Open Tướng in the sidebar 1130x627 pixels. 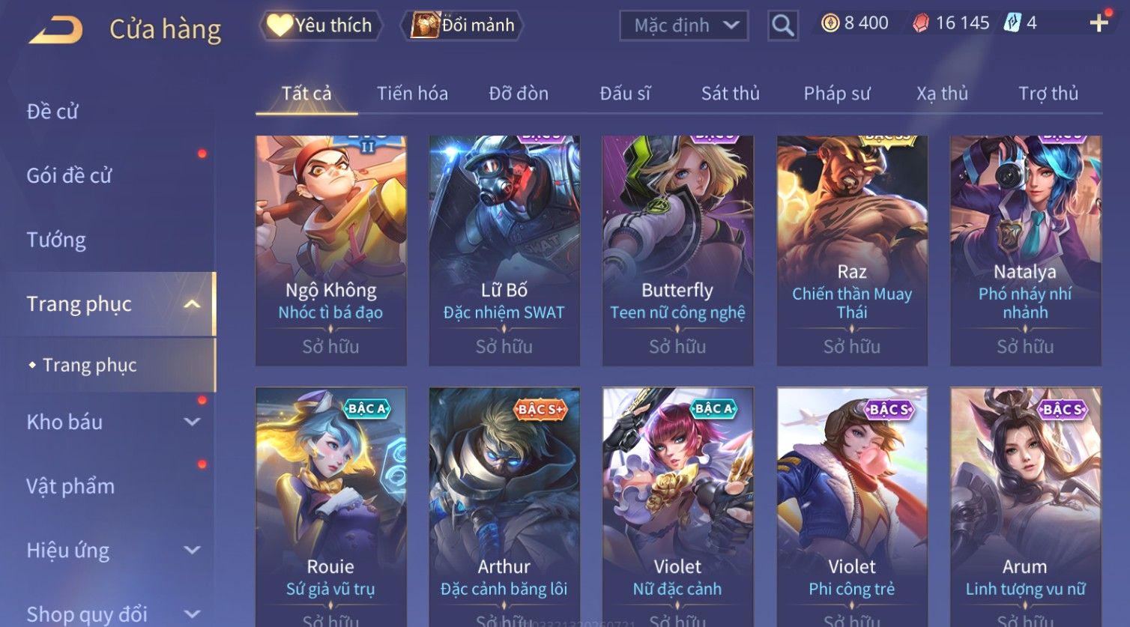pos(56,240)
